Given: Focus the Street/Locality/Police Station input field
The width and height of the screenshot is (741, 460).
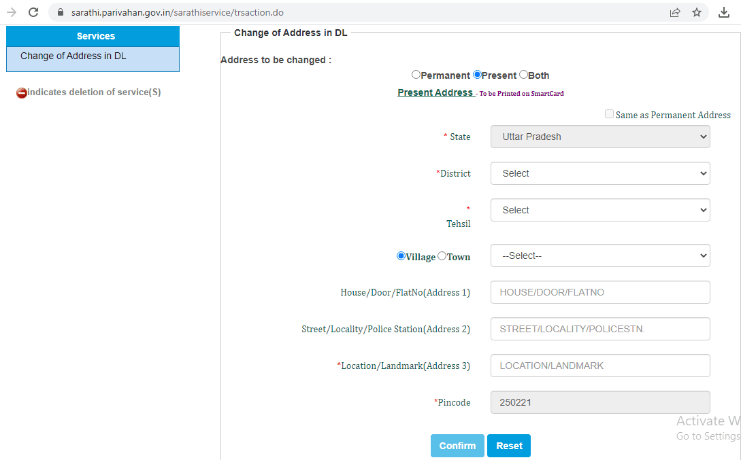Looking at the screenshot, I should pyautogui.click(x=600, y=329).
